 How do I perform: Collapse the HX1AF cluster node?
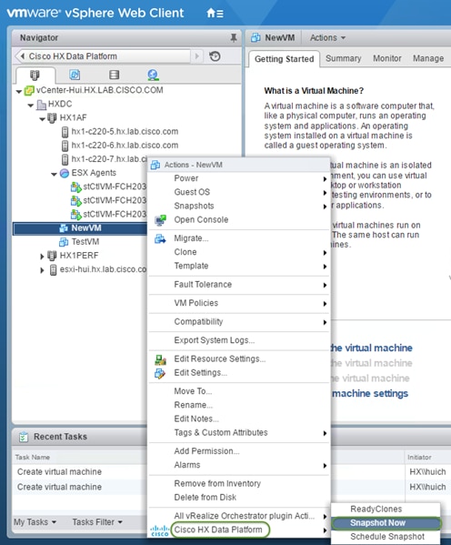tap(43, 119)
